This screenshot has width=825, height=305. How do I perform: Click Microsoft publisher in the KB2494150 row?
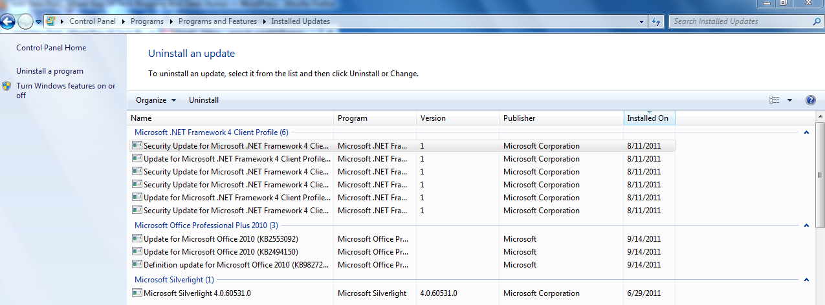[520, 252]
